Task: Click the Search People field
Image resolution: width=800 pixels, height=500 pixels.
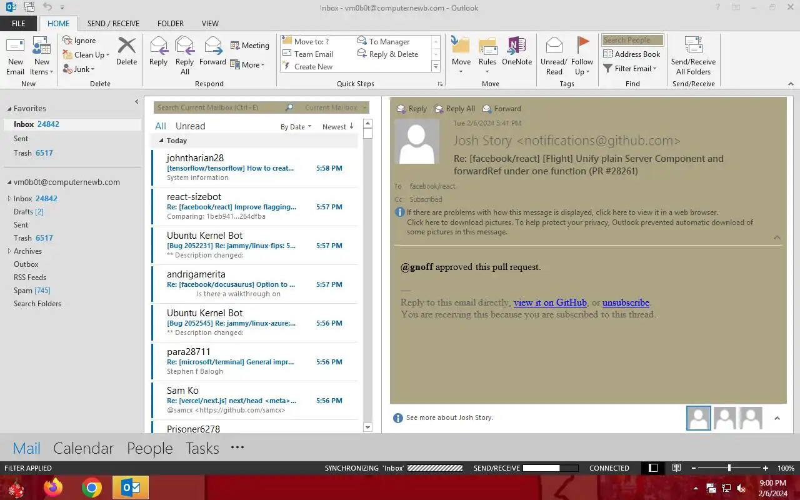Action: tap(632, 40)
